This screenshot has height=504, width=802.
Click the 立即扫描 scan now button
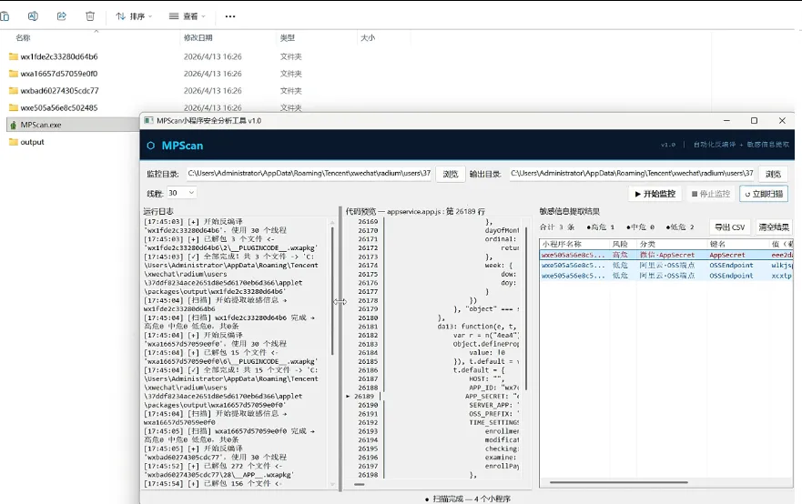[764, 194]
